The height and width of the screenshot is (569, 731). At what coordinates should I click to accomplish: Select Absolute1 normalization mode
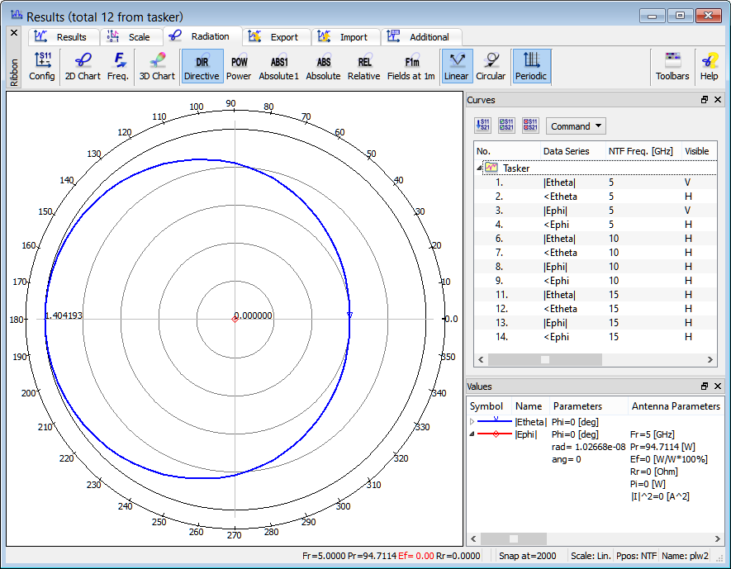(x=278, y=66)
